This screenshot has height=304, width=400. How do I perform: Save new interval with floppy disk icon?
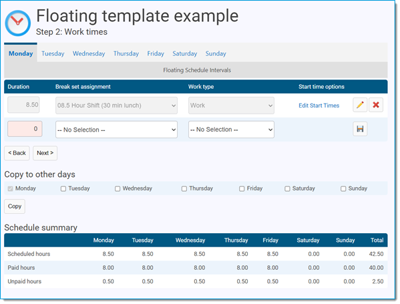(x=360, y=129)
